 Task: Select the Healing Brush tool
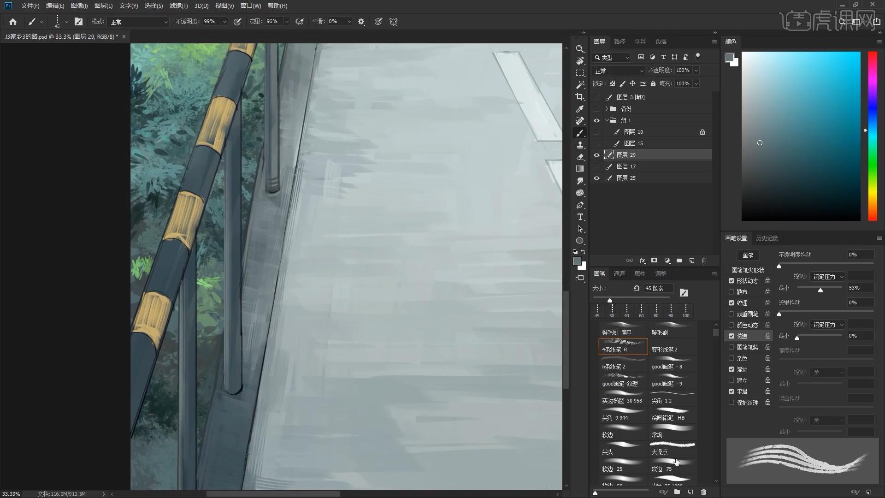pos(580,121)
